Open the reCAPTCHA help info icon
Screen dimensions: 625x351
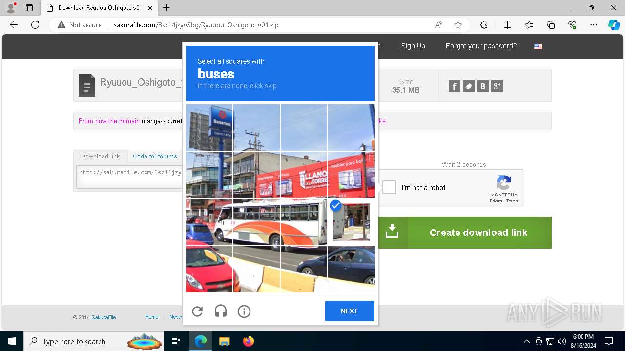pyautogui.click(x=244, y=311)
